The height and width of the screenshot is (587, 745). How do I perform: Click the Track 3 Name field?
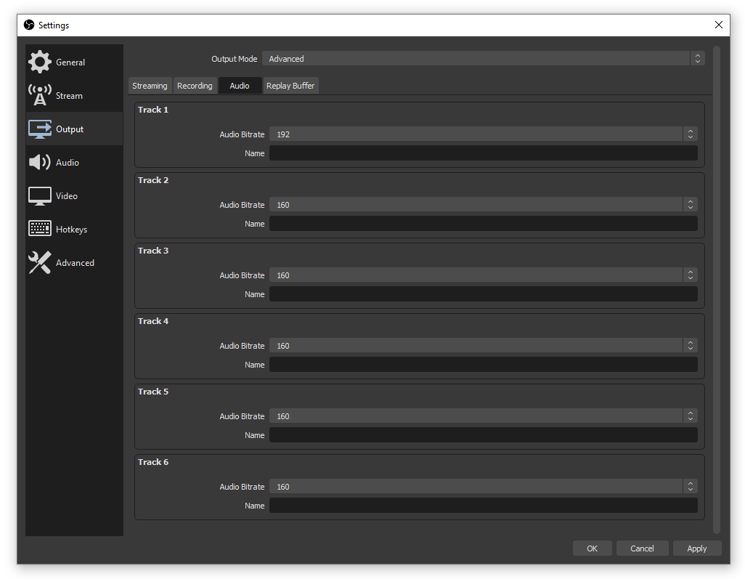(x=483, y=293)
